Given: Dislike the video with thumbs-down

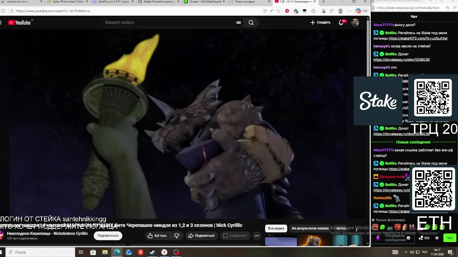Looking at the screenshot, I should click(x=177, y=236).
